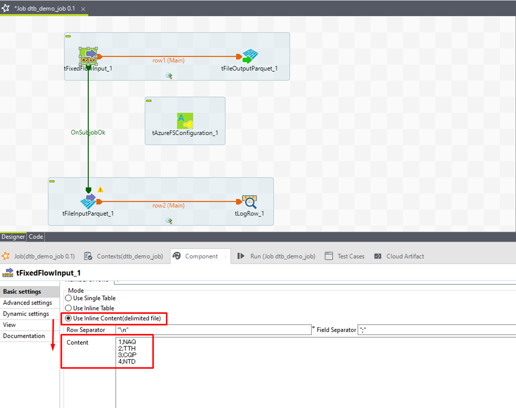
Task: Collapse the tFixedFlowInput subjob box
Action: (68, 36)
